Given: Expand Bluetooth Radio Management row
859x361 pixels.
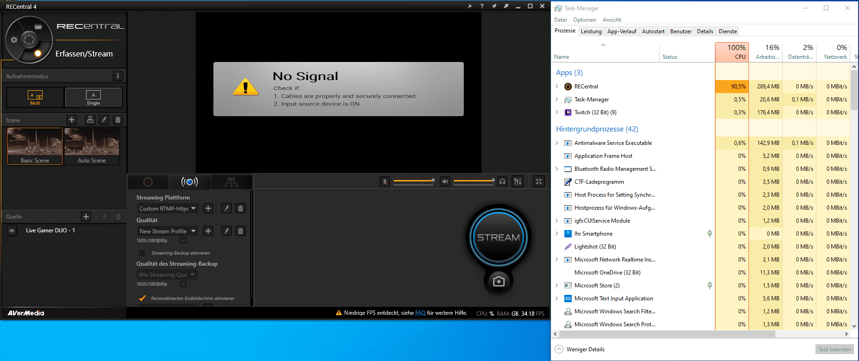Looking at the screenshot, I should coord(557,169).
